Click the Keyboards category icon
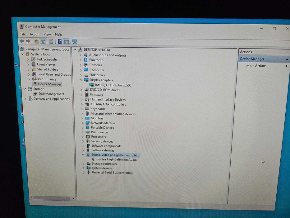 point(87,109)
